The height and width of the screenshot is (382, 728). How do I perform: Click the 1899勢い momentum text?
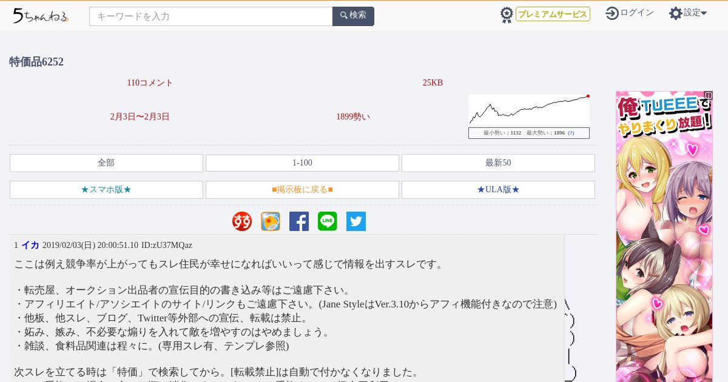click(353, 116)
